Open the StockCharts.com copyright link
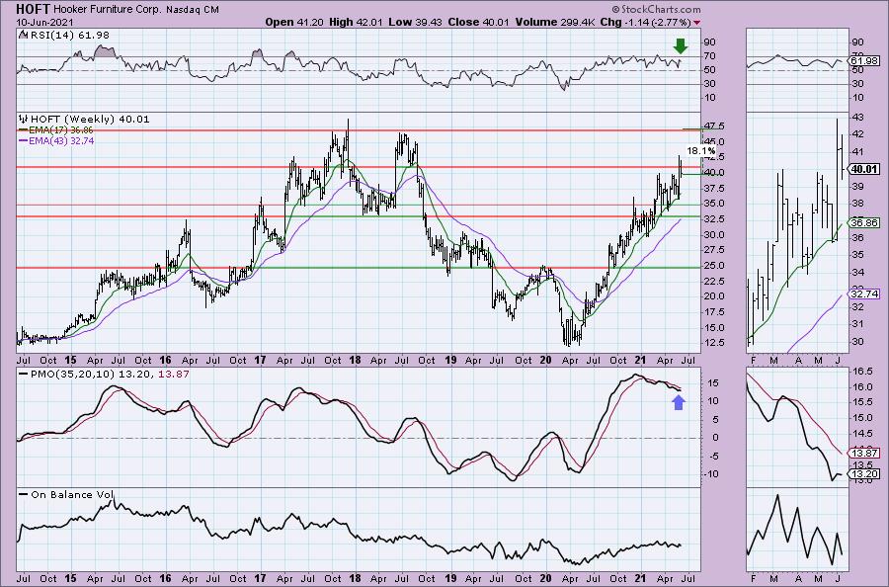This screenshot has width=889, height=587. [656, 9]
